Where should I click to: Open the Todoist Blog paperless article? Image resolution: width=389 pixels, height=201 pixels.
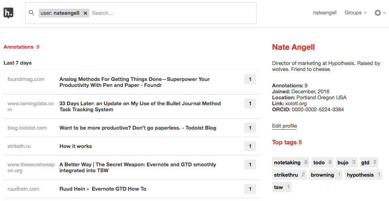coord(138,128)
